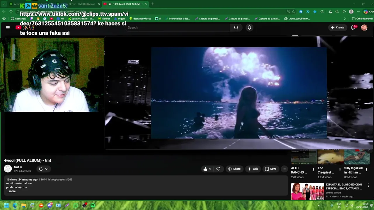Open EXPLOTA EL GLOBO video thumbnail
This screenshot has height=210, width=374.
307,191
